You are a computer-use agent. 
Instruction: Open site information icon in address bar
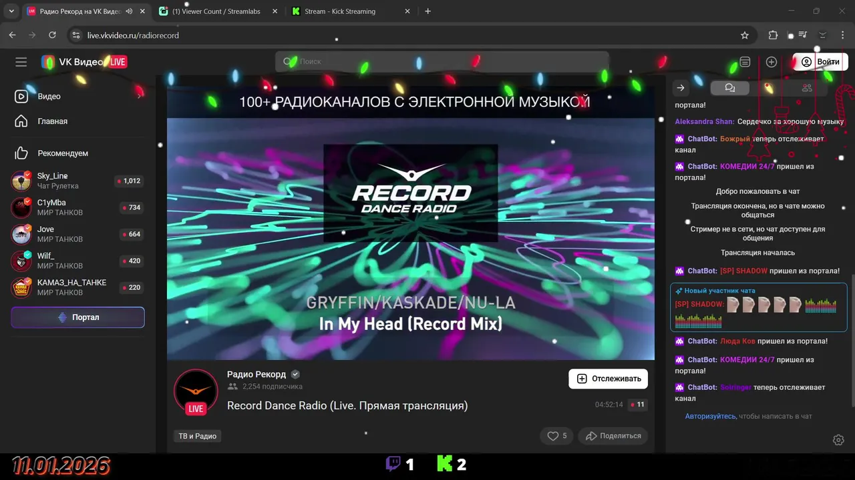pos(75,35)
